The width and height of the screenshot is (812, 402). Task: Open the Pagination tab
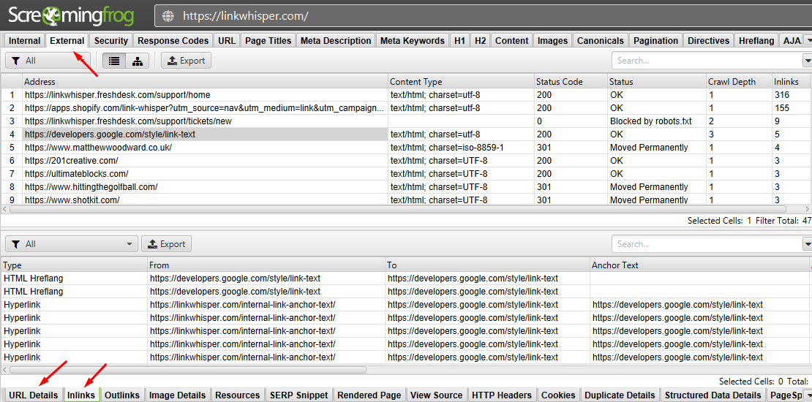(x=655, y=41)
